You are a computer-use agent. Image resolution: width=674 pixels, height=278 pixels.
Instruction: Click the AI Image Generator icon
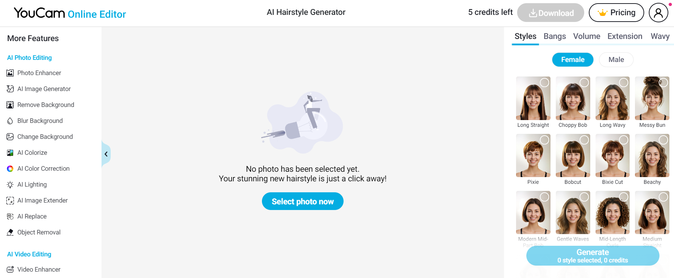[10, 89]
